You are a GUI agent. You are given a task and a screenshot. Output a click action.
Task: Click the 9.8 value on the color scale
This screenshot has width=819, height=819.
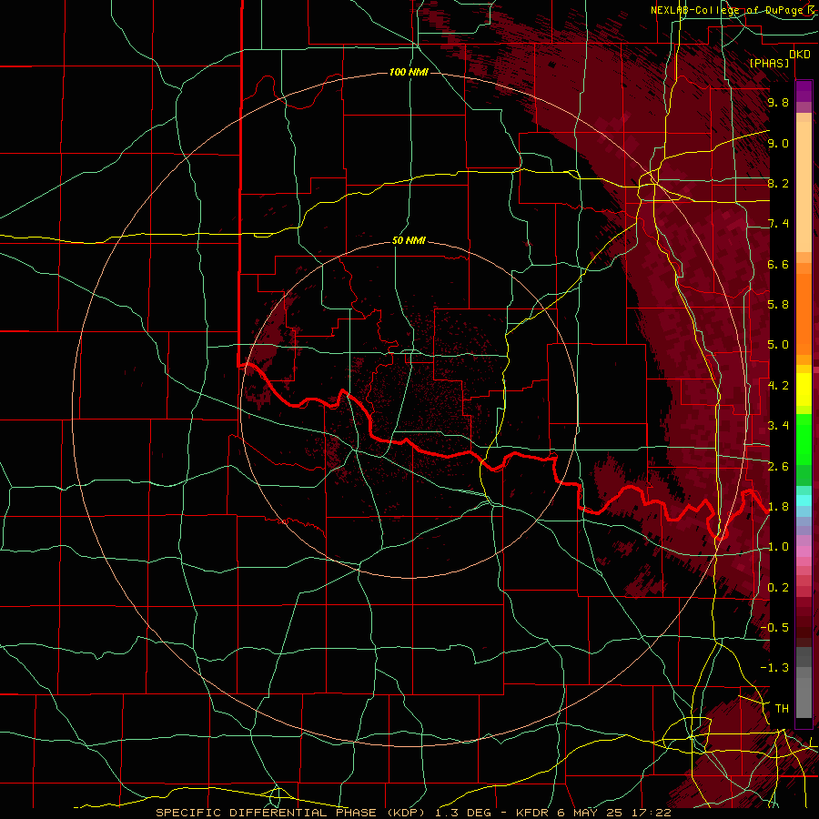[778, 103]
